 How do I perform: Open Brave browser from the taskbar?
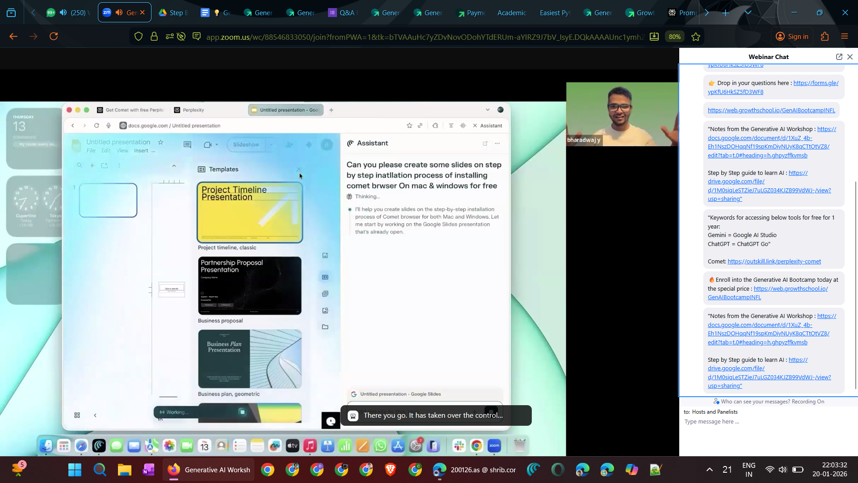pyautogui.click(x=391, y=470)
